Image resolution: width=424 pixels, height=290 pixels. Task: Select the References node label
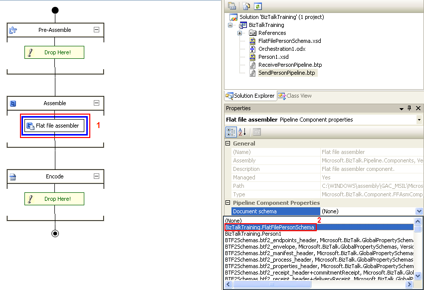[272, 33]
